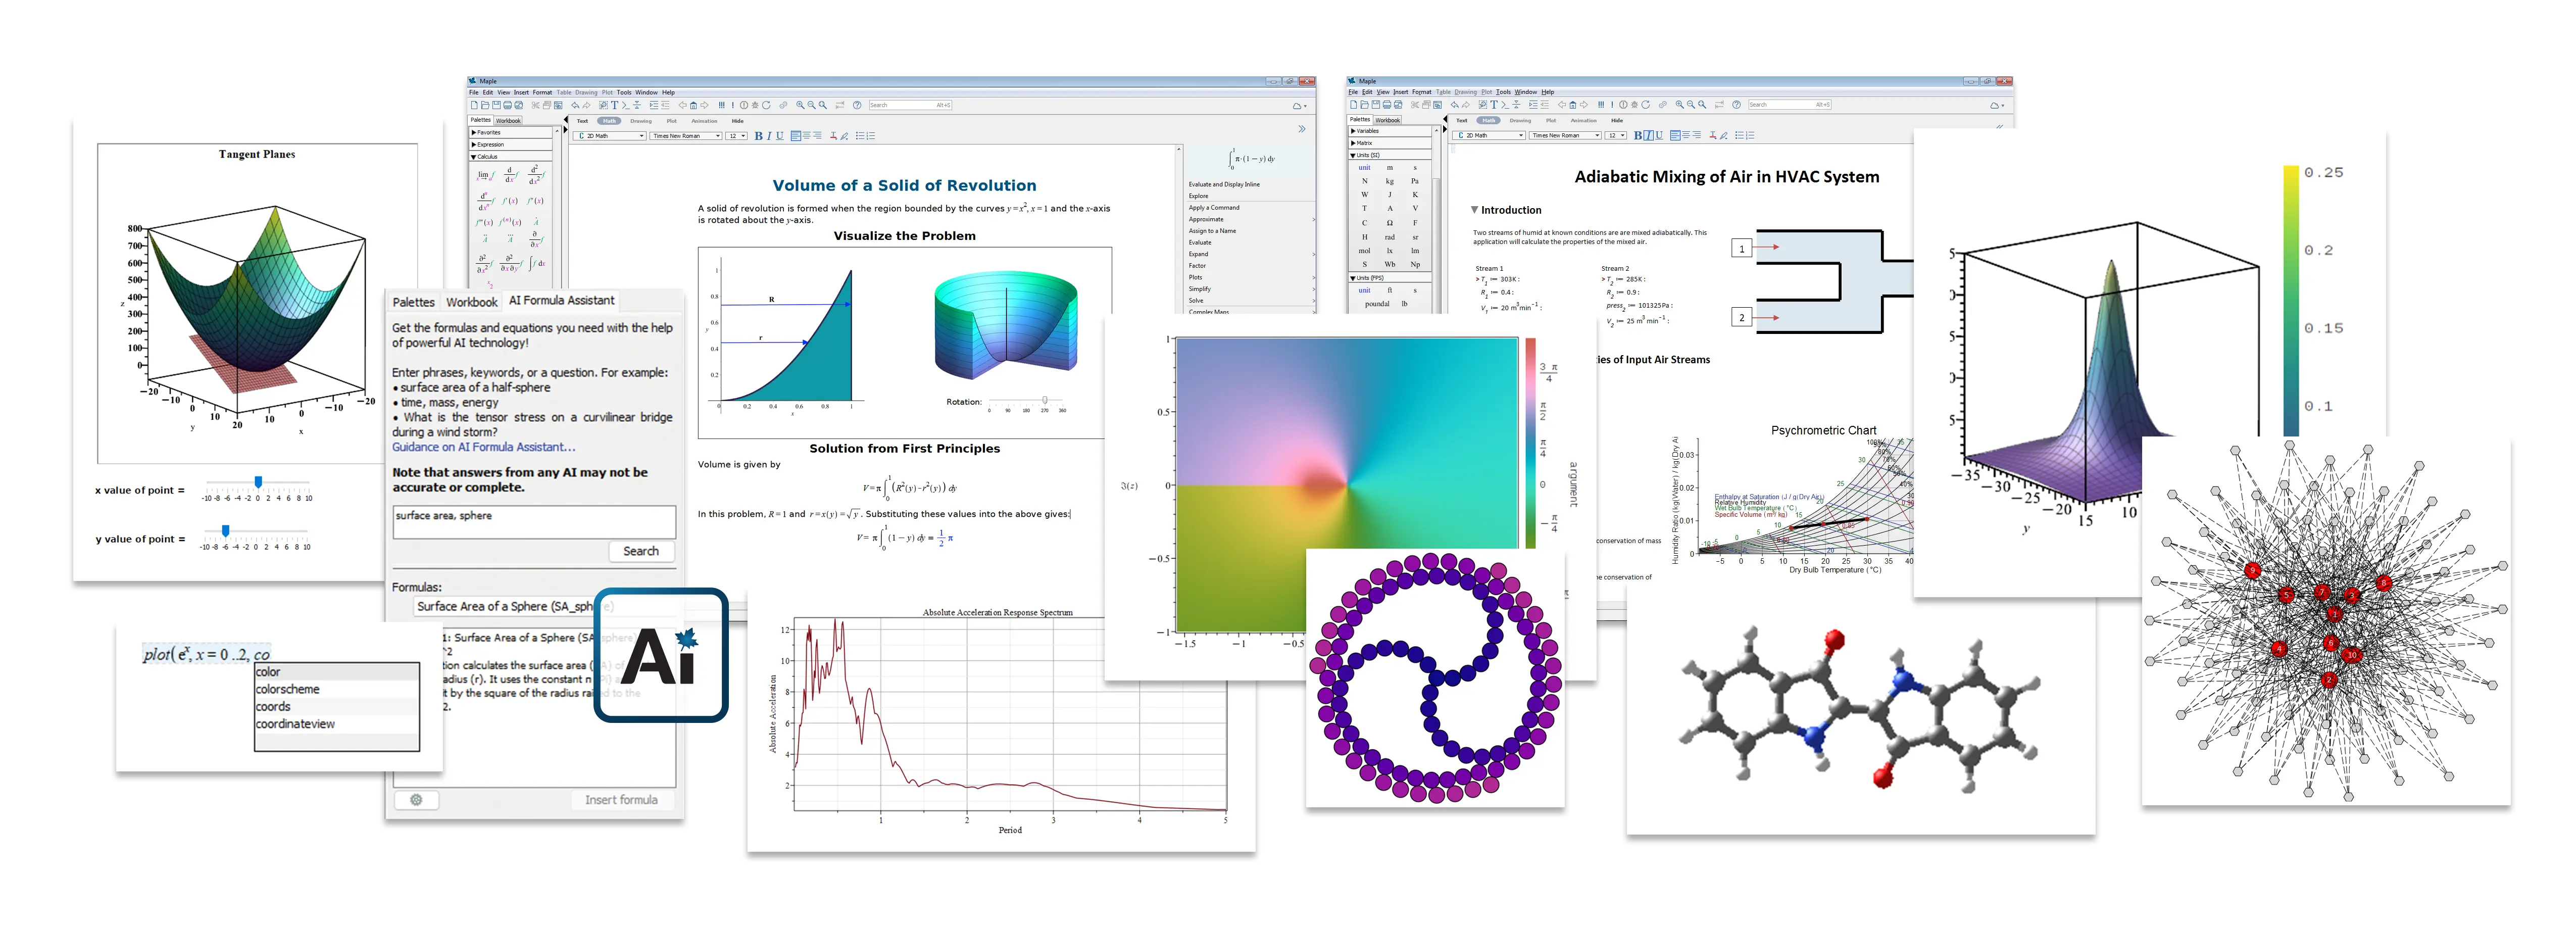Click New document icon in HVAC Maple window
This screenshot has width=2576, height=925.
click(1354, 105)
